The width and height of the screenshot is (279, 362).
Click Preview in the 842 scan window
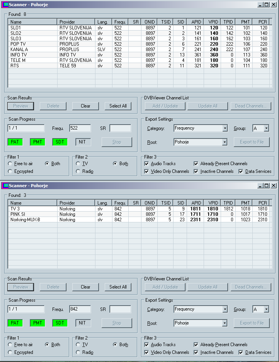20,287
